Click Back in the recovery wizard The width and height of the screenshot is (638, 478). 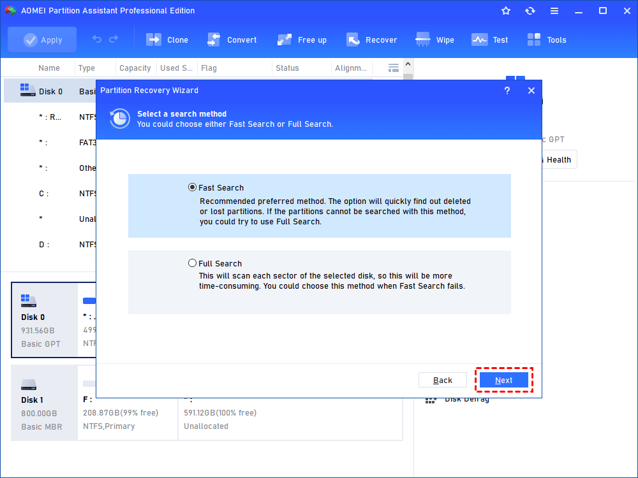pyautogui.click(x=443, y=379)
